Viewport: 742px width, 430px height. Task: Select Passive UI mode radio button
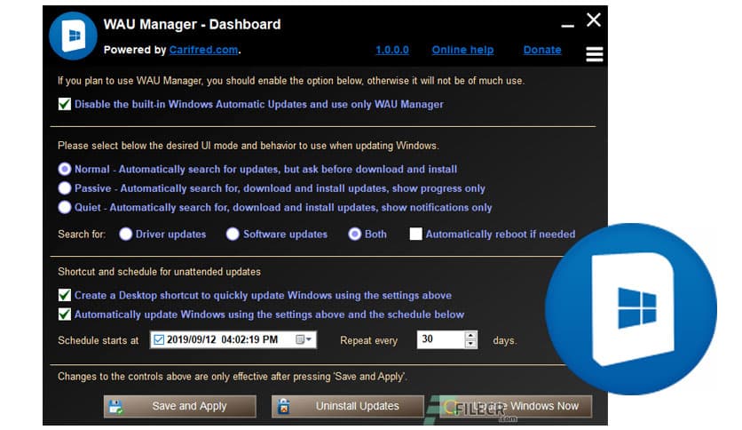pos(65,188)
